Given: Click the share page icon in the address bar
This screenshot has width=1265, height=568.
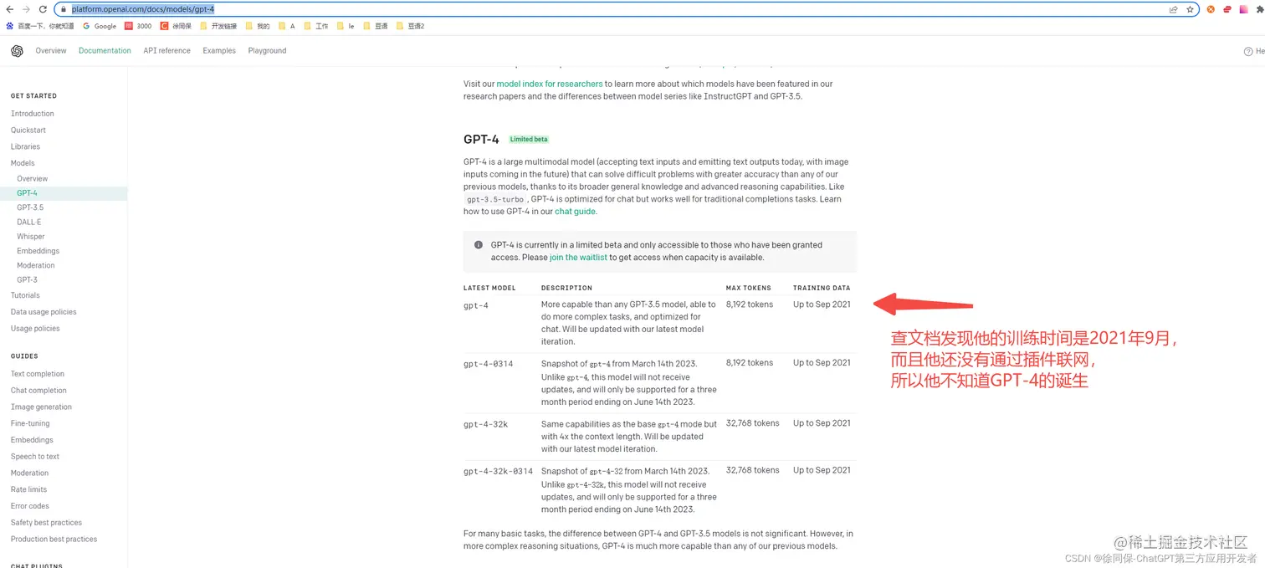Looking at the screenshot, I should pyautogui.click(x=1173, y=9).
